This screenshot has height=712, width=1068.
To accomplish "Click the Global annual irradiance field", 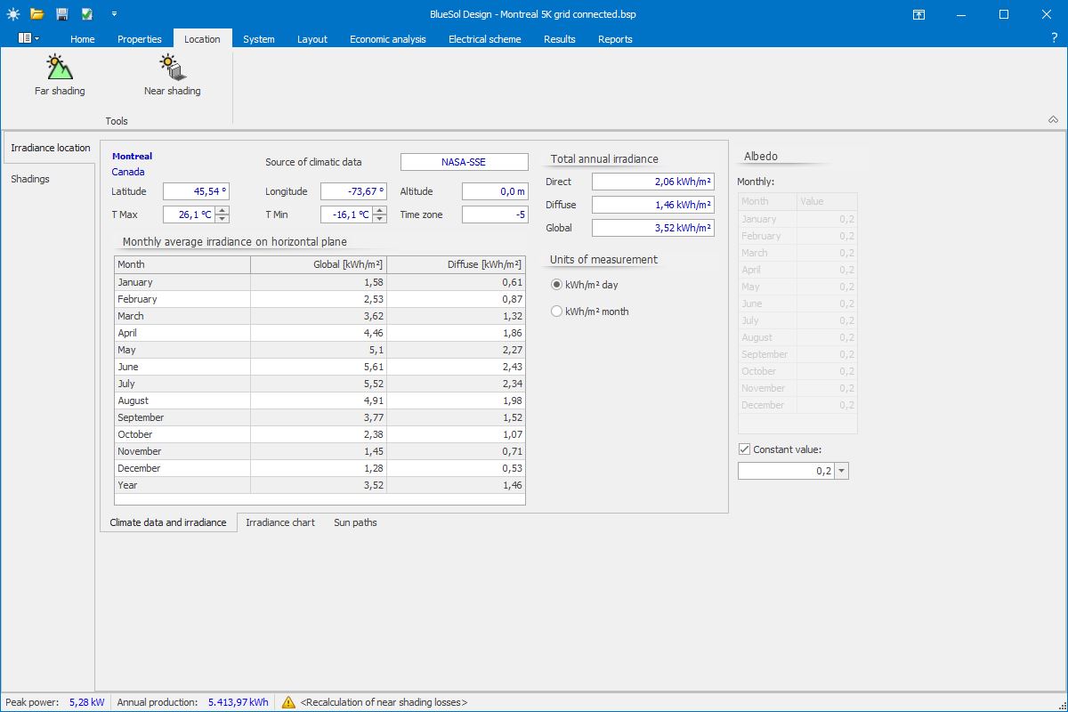I will click(x=653, y=228).
